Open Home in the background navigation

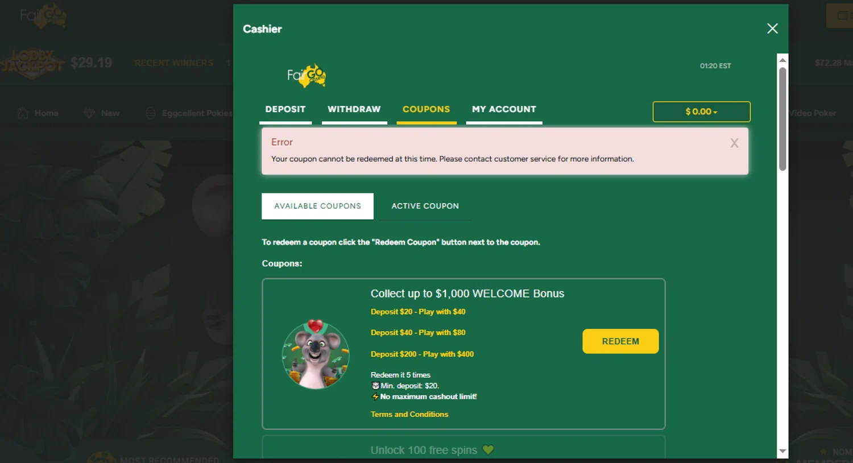pyautogui.click(x=38, y=113)
